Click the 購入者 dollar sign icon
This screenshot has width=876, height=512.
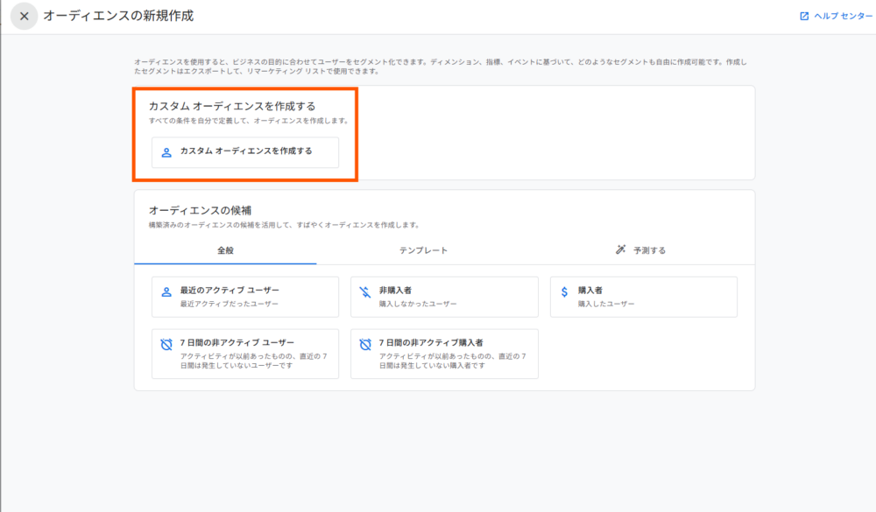(x=565, y=291)
